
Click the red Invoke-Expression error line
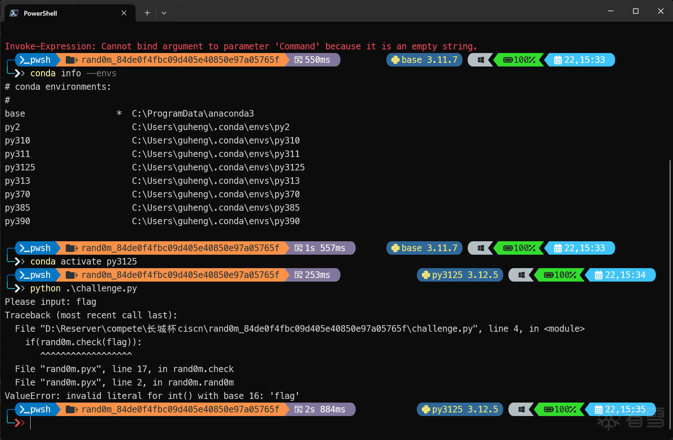pyautogui.click(x=241, y=47)
